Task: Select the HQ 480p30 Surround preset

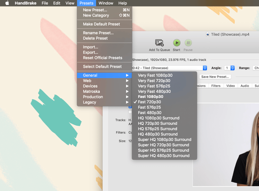Action: click(165, 134)
